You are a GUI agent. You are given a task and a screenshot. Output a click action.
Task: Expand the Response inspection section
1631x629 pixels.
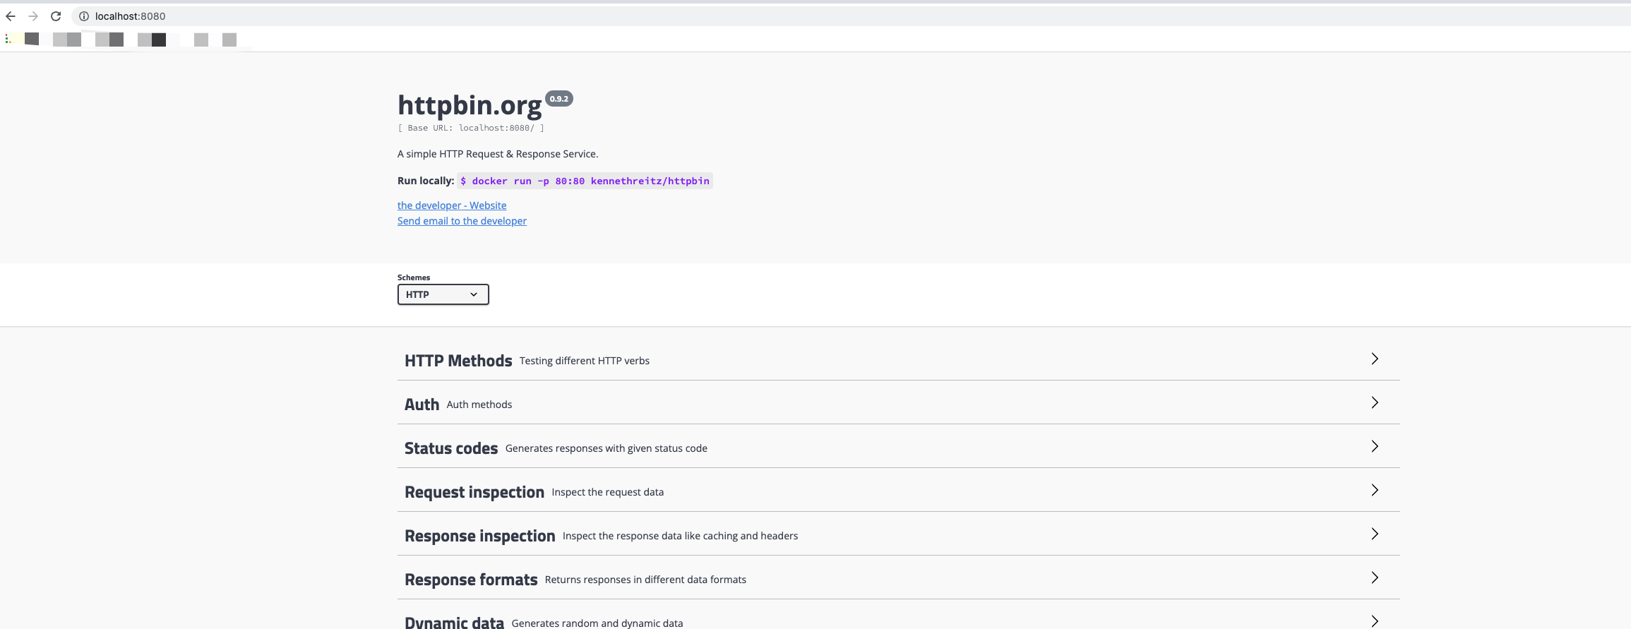click(x=898, y=535)
